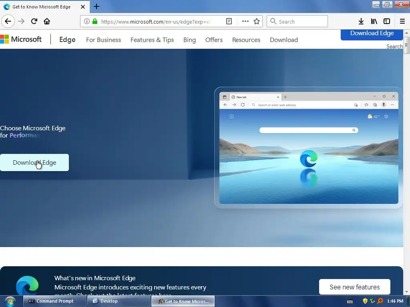
Task: Click the orange magnifier tray icon
Action: click(x=380, y=301)
